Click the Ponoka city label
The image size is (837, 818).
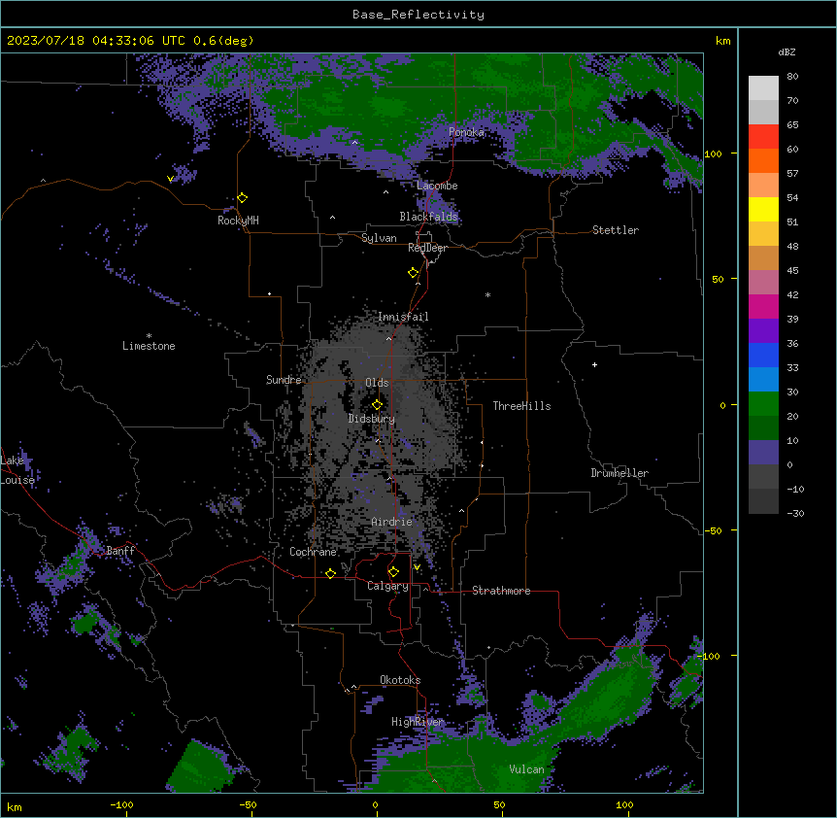[466, 132]
